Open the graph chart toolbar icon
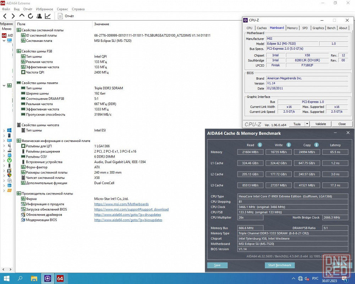The width and height of the screenshot is (355, 284). tap(48, 16)
